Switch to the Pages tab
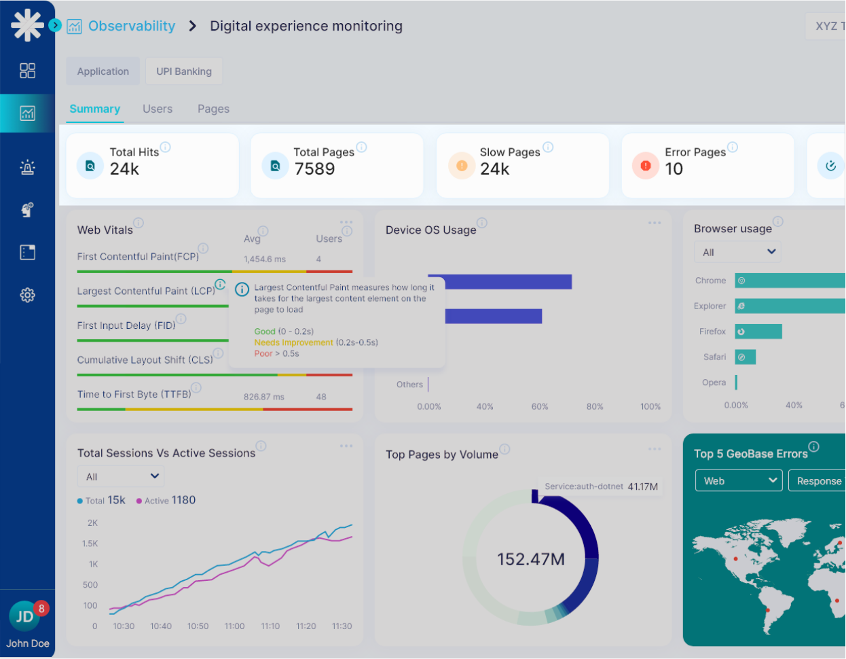This screenshot has height=659, width=846. click(x=213, y=109)
